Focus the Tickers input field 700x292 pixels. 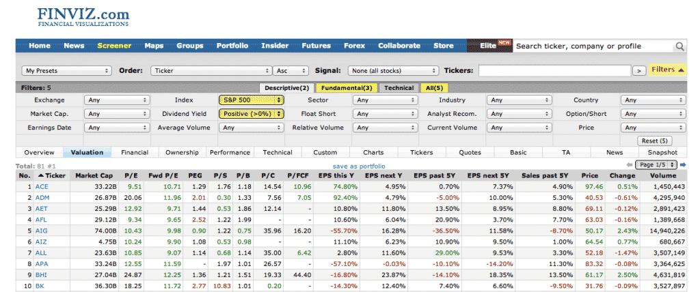tap(555, 70)
